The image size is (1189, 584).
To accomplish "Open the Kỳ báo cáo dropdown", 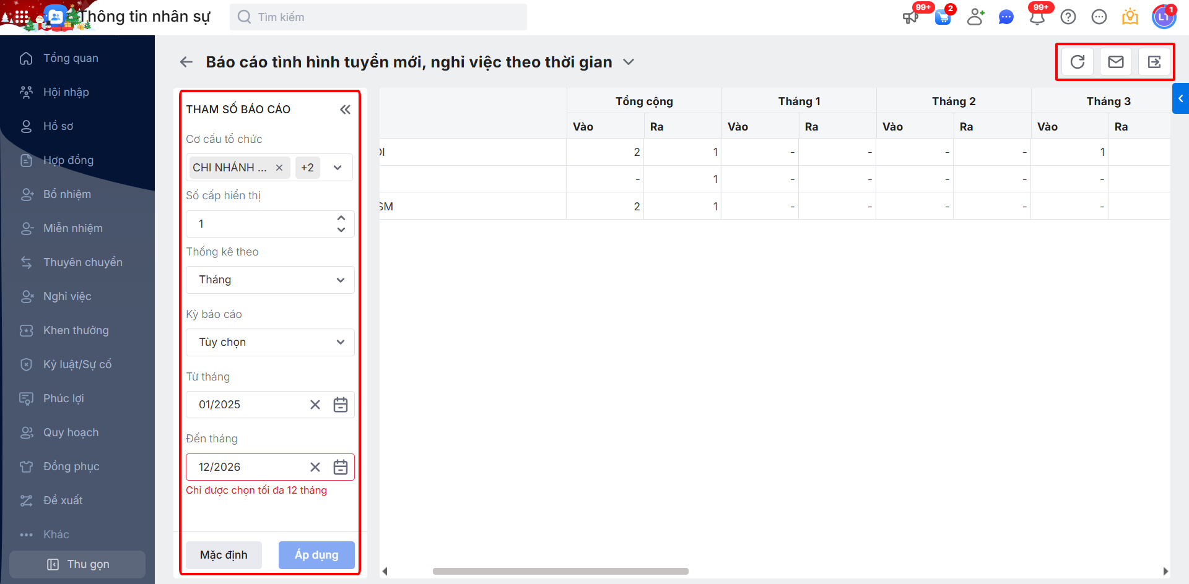I will click(270, 342).
